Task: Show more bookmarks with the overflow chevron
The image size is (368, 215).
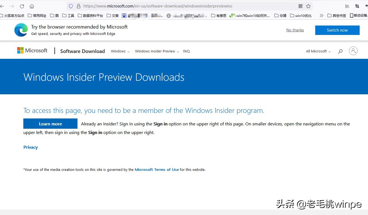Action: pos(321,16)
